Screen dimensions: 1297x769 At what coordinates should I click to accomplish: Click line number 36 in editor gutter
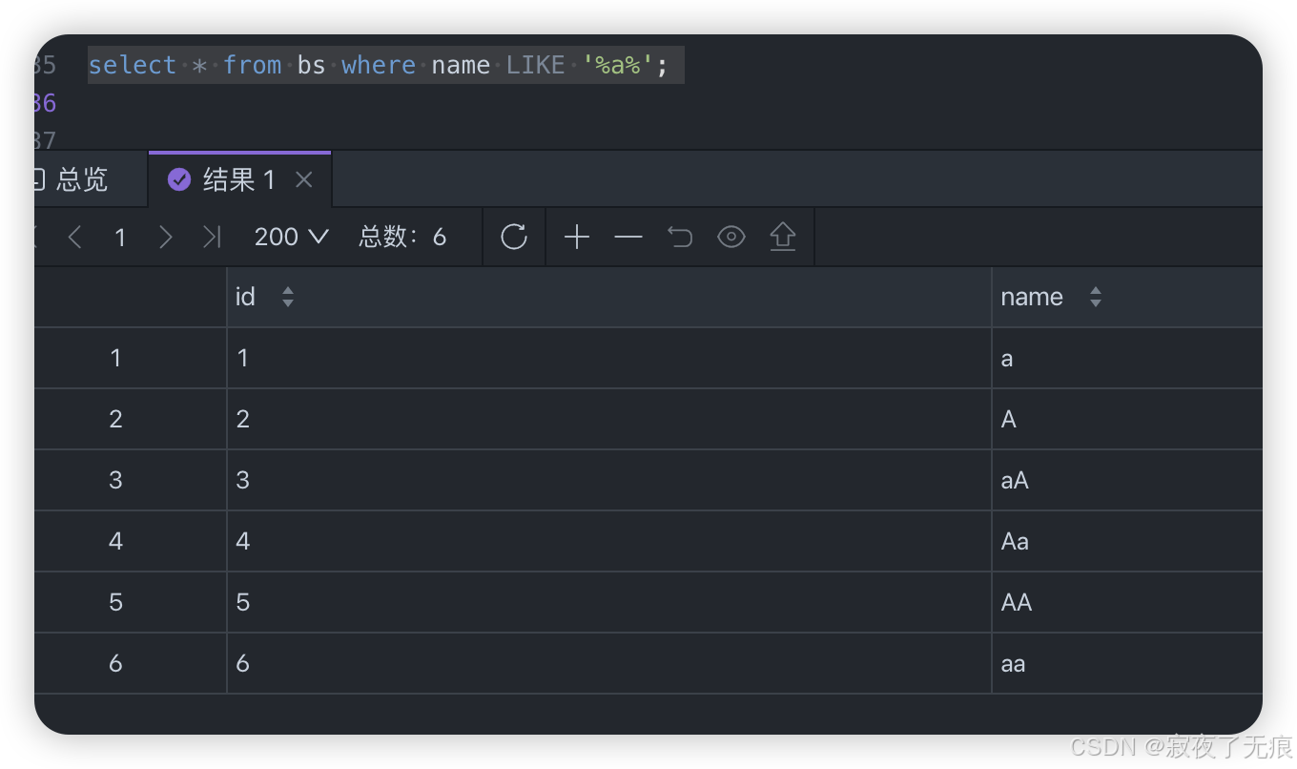pyautogui.click(x=45, y=103)
